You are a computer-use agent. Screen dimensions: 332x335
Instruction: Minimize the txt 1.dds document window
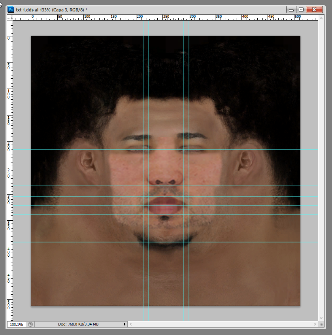(x=291, y=9)
